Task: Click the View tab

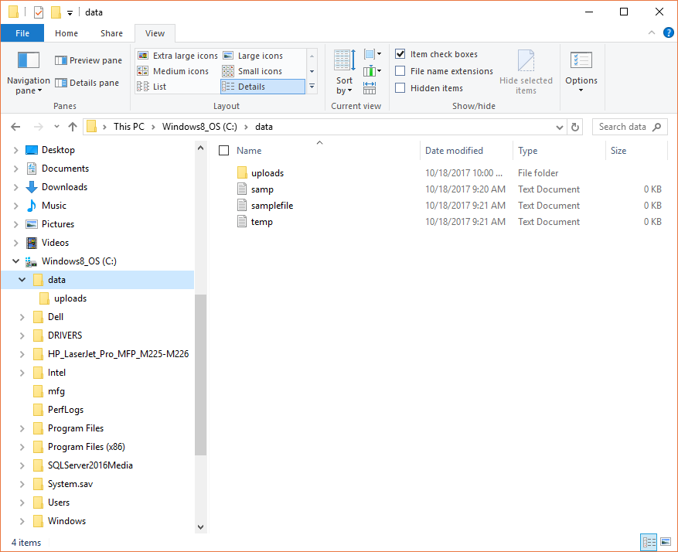Action: tap(155, 33)
